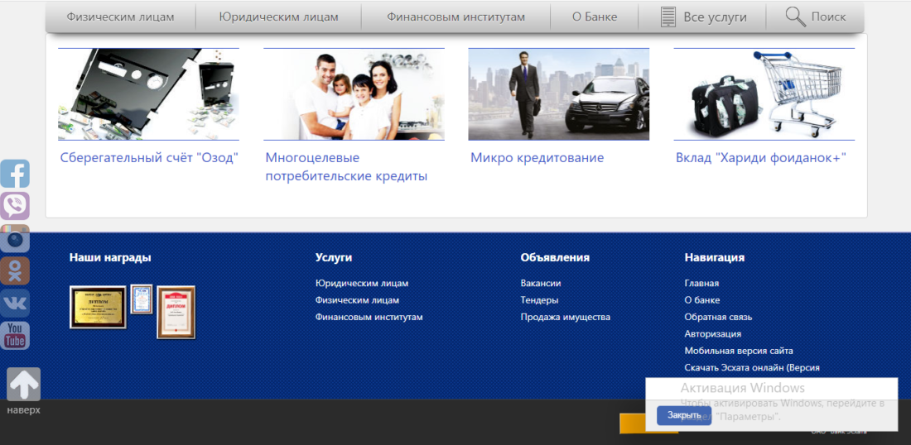This screenshot has height=445, width=911.
Task: Open the Instagram social icon
Action: click(15, 238)
